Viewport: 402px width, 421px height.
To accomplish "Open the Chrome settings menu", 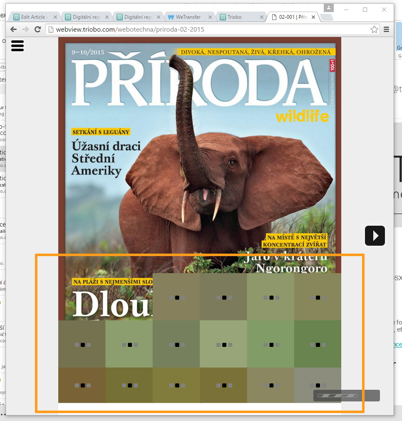I will 387,29.
